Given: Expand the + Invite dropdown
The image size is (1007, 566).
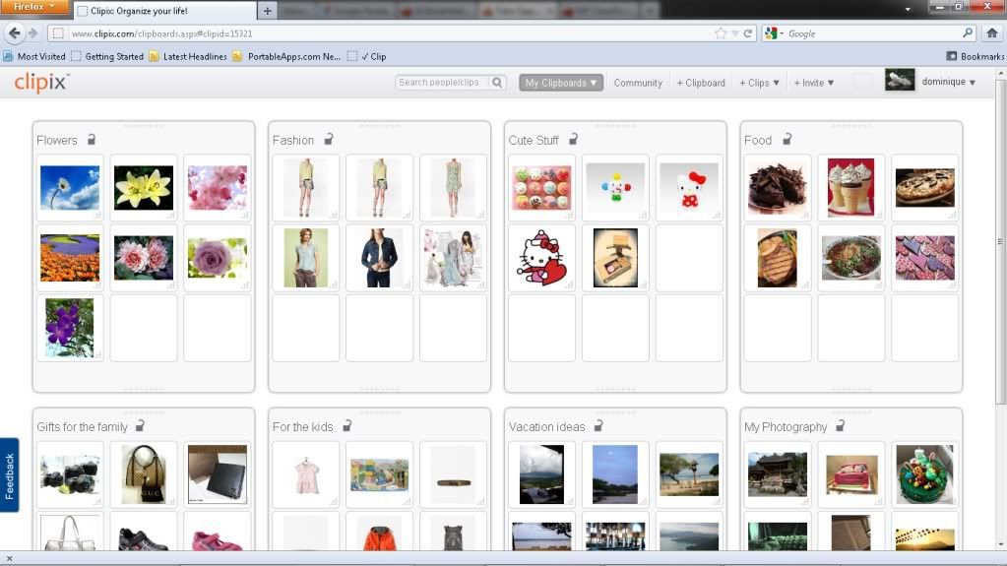Looking at the screenshot, I should tap(814, 83).
